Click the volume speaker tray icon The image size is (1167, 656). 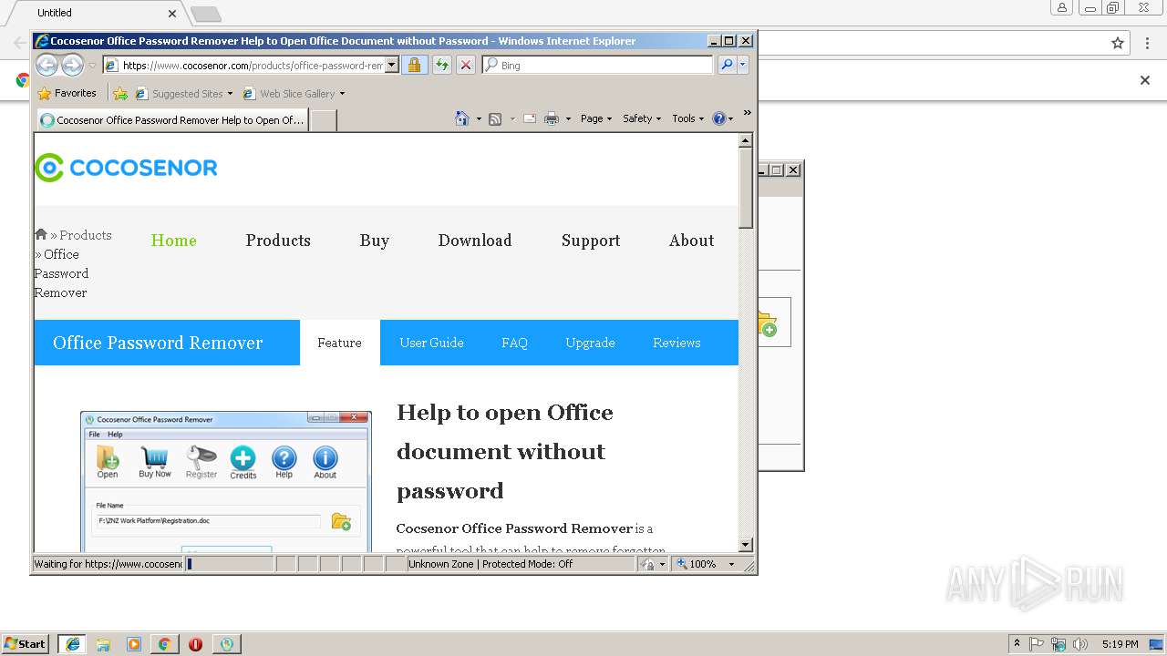[x=1080, y=644]
